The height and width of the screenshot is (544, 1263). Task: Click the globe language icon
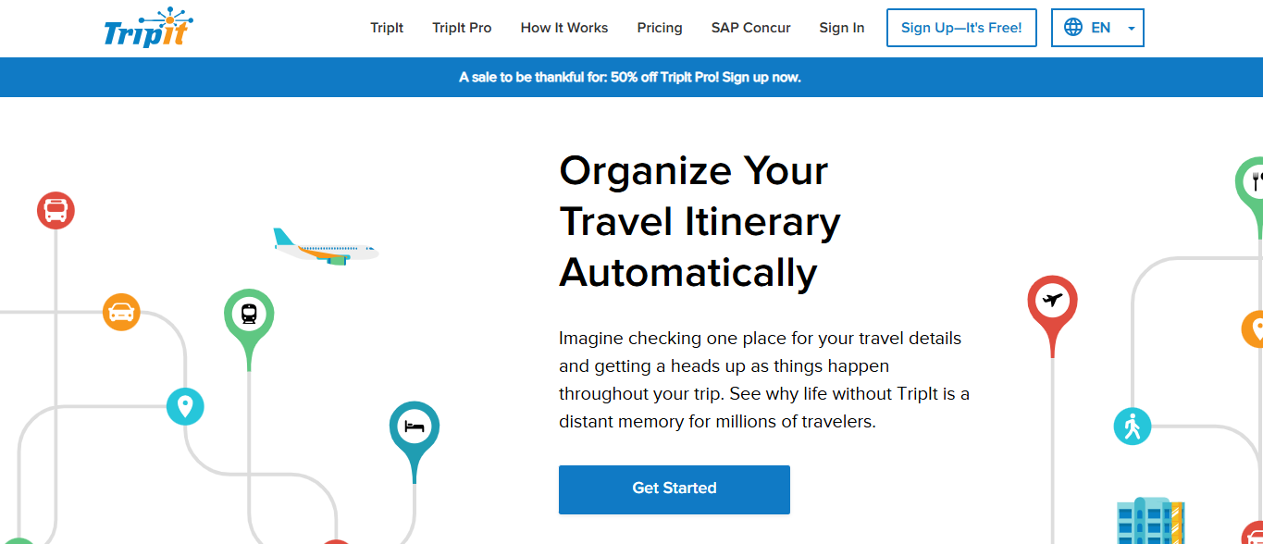(x=1072, y=27)
